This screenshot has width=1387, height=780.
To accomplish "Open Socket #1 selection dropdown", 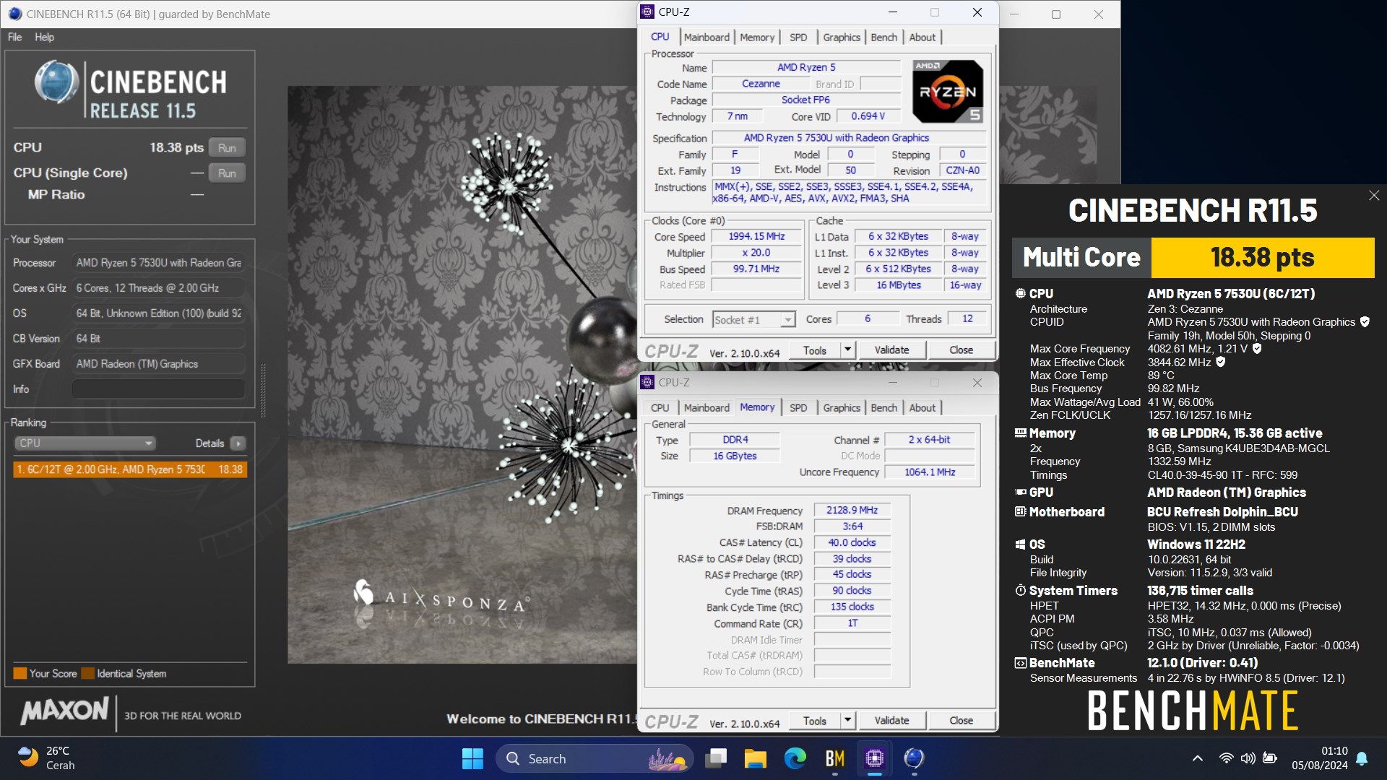I will (753, 319).
